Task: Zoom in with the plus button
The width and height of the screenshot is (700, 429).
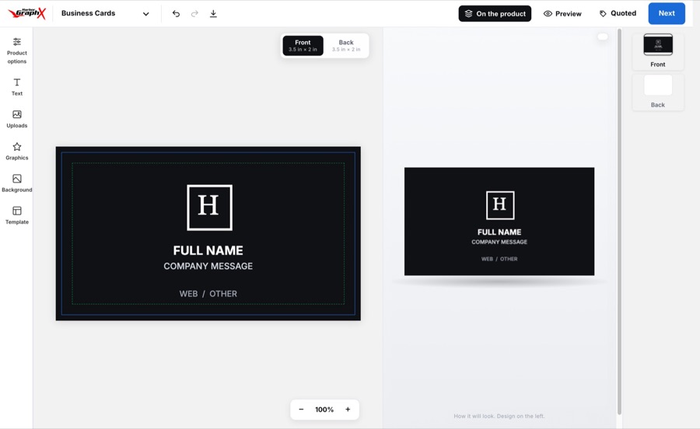Action: pyautogui.click(x=348, y=410)
